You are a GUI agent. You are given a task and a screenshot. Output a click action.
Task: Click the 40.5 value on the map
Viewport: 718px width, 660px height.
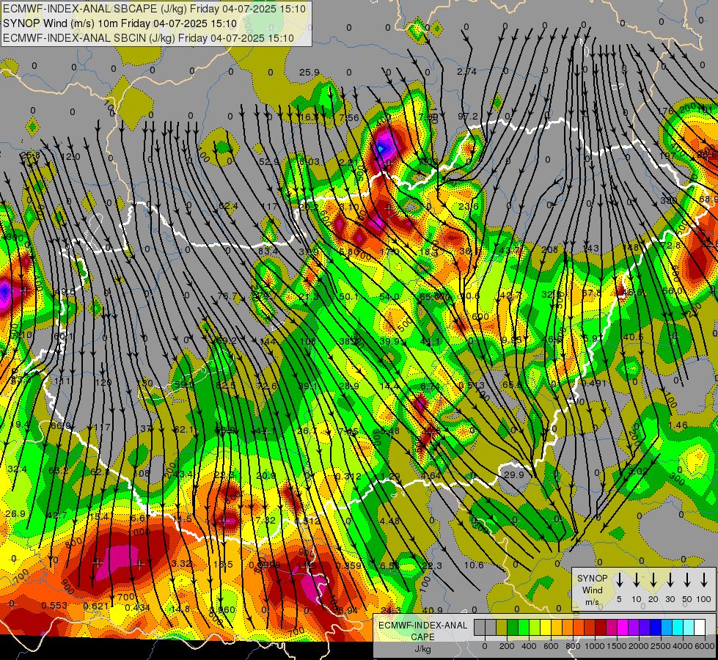point(633,337)
